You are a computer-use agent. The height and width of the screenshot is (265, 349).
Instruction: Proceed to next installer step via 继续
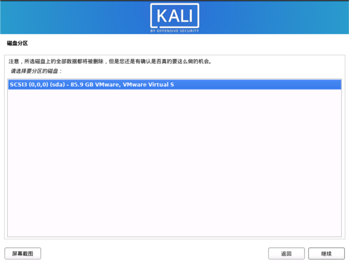pyautogui.click(x=326, y=254)
